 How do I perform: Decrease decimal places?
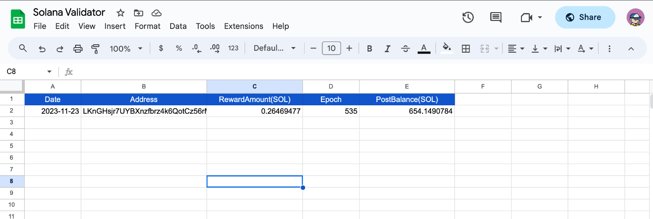click(x=197, y=48)
